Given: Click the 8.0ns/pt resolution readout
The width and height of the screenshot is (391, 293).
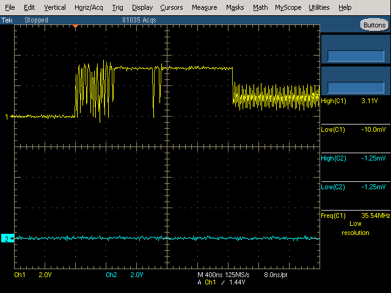Looking at the screenshot, I should (276, 275).
